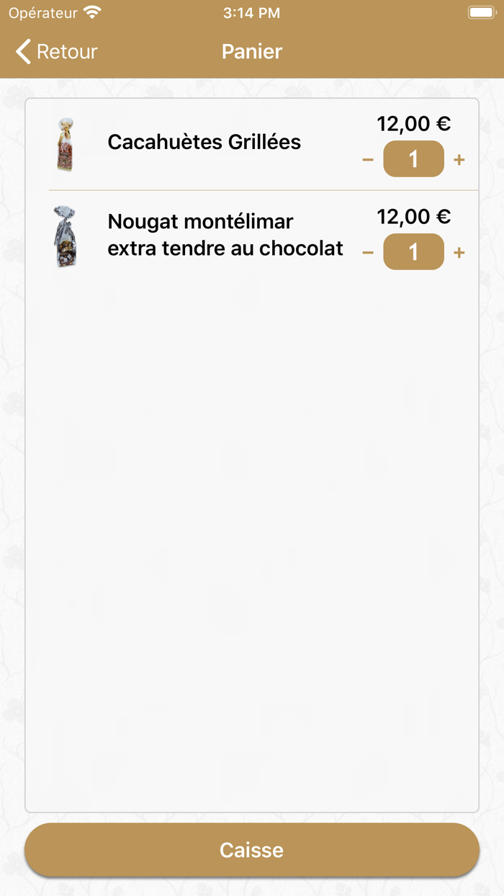This screenshot has height=896, width=504.
Task: Decrease quantity of Cacahuètes Grillées
Action: pos(368,160)
